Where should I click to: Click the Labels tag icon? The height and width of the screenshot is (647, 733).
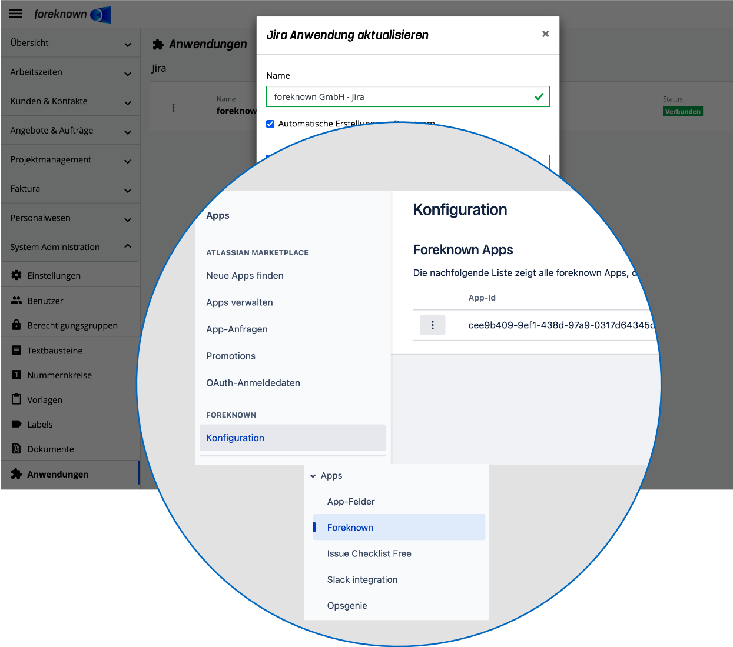pos(16,424)
